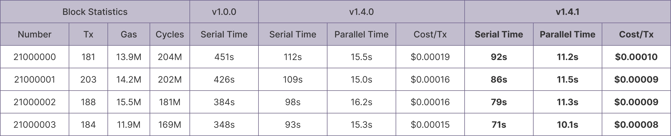Select the Gas column header

(x=129, y=34)
